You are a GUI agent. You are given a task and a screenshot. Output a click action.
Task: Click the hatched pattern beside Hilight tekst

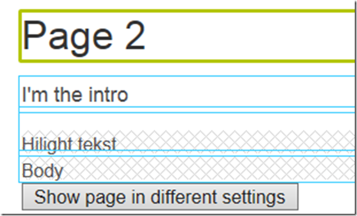236,140
